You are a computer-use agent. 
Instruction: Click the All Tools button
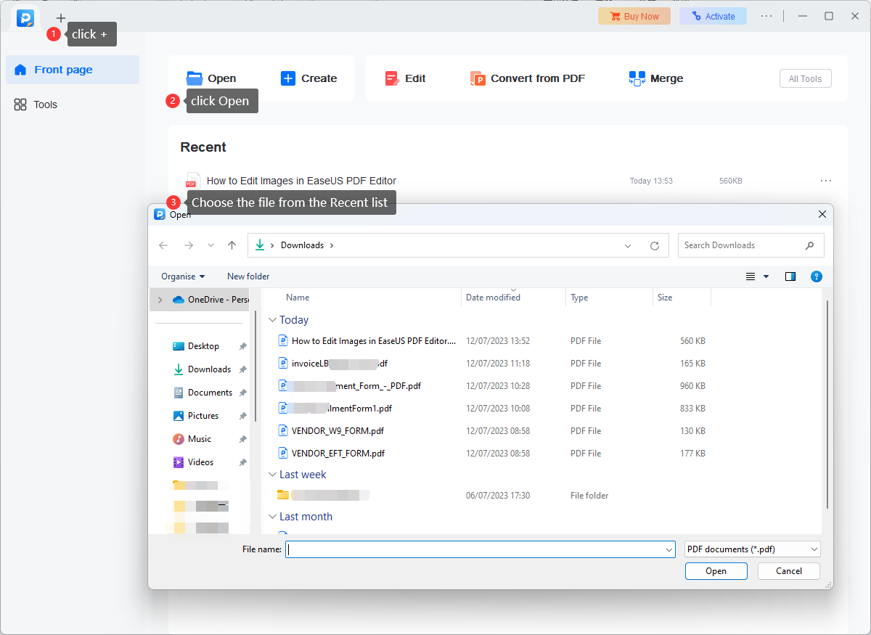click(x=805, y=79)
